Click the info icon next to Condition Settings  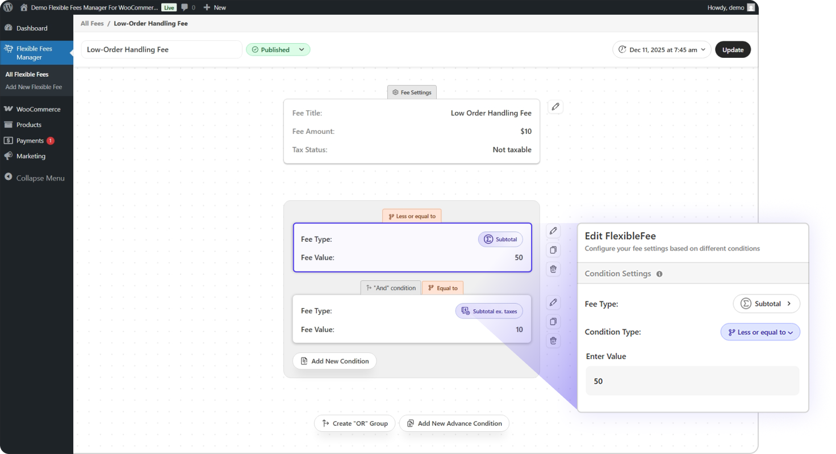(x=659, y=274)
